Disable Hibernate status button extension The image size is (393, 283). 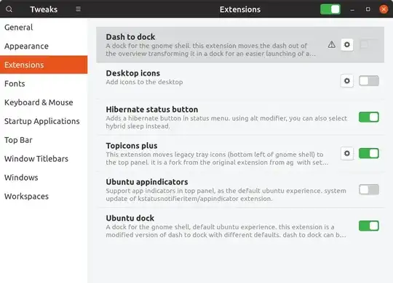tap(369, 118)
